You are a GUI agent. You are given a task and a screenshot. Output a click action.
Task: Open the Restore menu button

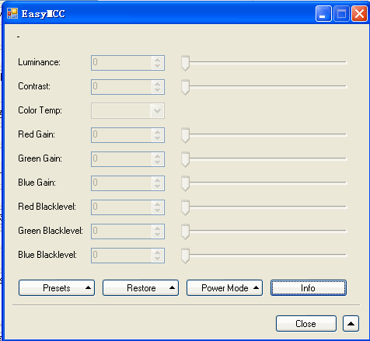(141, 287)
